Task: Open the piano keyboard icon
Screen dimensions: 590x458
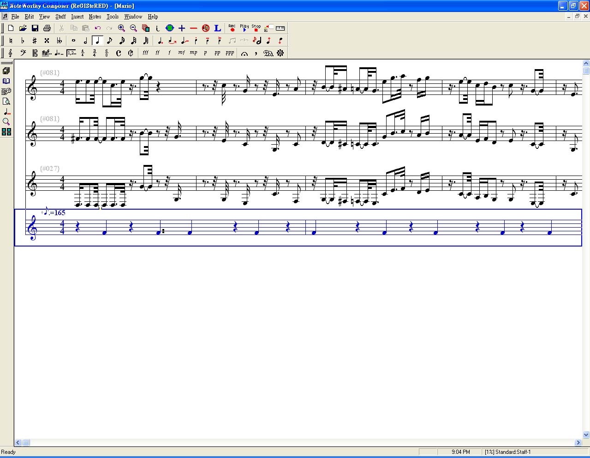Action: (x=280, y=28)
